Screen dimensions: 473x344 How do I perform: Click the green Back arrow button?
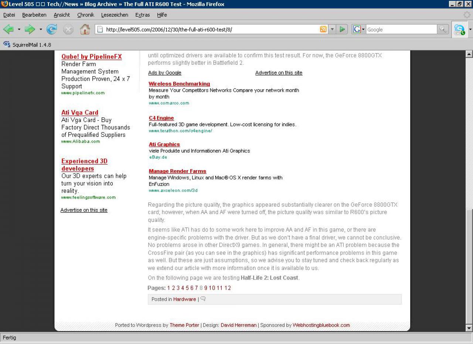pos(8,29)
